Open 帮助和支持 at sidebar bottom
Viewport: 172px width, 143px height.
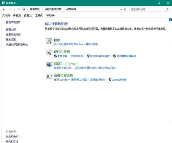tap(12, 141)
